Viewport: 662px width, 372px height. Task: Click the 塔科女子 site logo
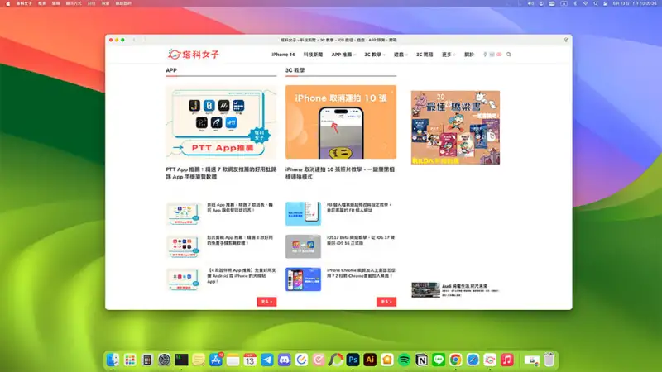click(x=194, y=54)
